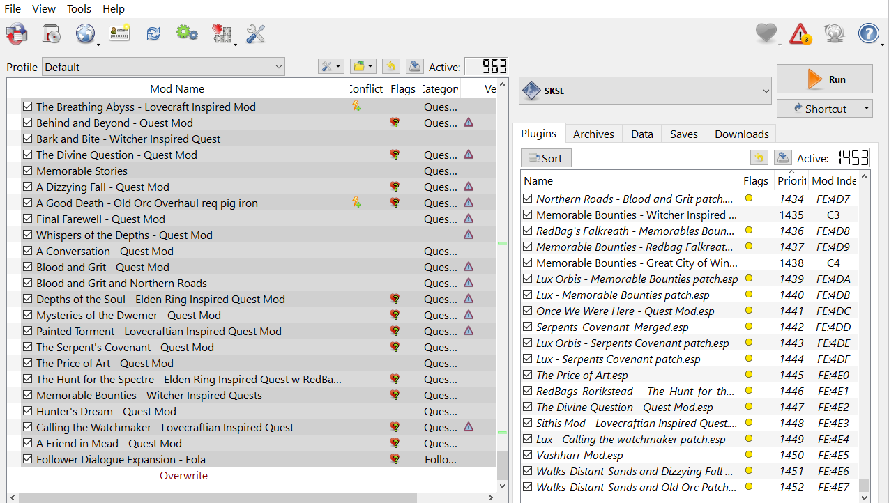Click heart flag icon for Follower Dialogue Expansion - Eola
Screen dimensions: 889x503
(395, 459)
